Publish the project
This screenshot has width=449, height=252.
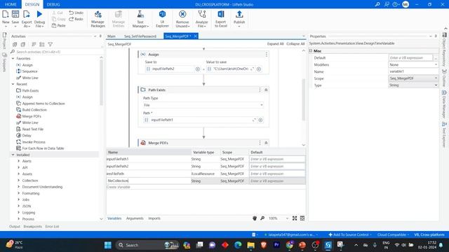(x=239, y=19)
